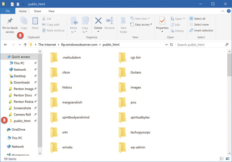
Task: Refresh the current folder view
Action: pos(172,45)
